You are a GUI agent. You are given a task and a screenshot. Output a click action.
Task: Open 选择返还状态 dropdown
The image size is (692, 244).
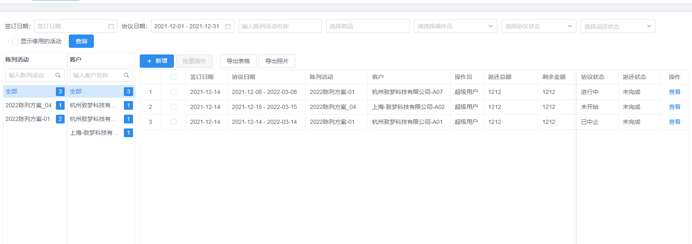(x=618, y=26)
